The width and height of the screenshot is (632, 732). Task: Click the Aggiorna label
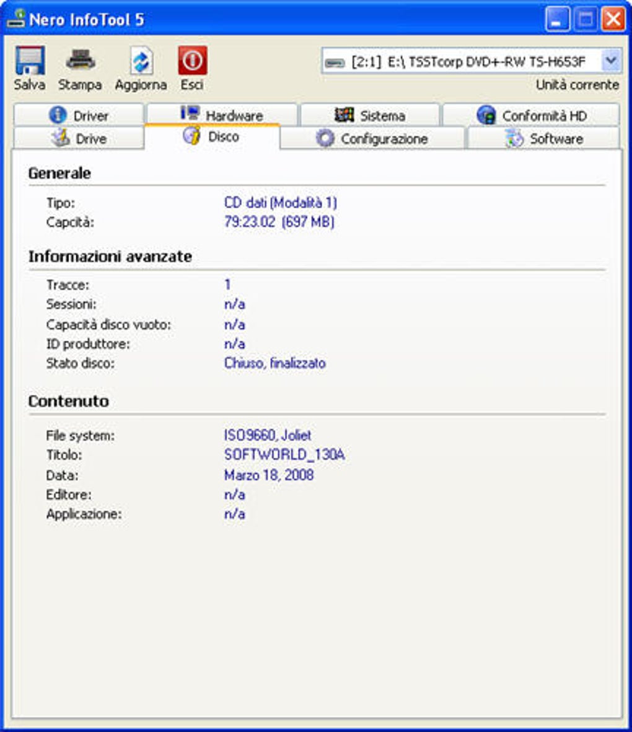tap(141, 85)
